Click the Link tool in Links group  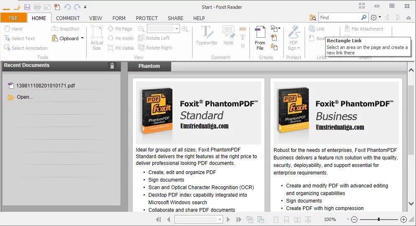click(316, 28)
